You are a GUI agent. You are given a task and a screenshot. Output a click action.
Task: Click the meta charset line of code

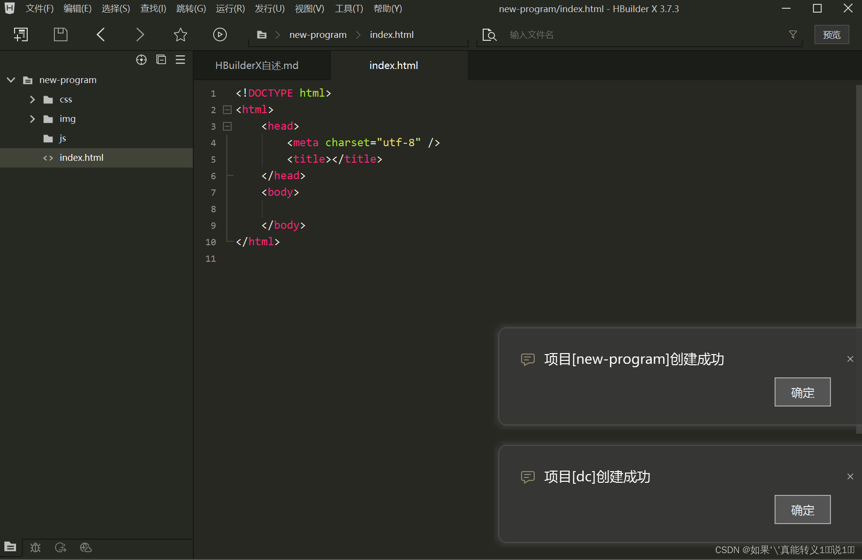tap(363, 143)
